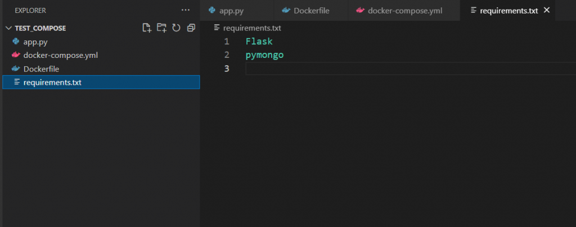Collapse all folders in Explorer
This screenshot has width=576, height=227.
pos(191,28)
